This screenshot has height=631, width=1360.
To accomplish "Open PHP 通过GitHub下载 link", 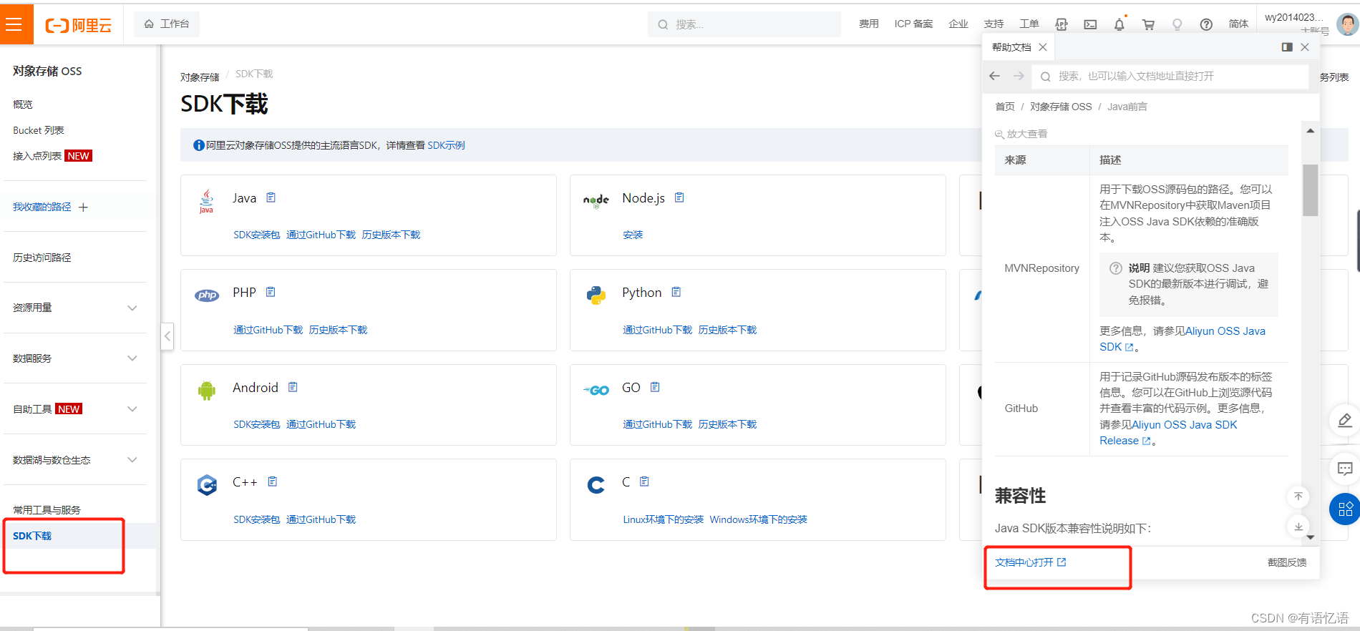I will (268, 330).
